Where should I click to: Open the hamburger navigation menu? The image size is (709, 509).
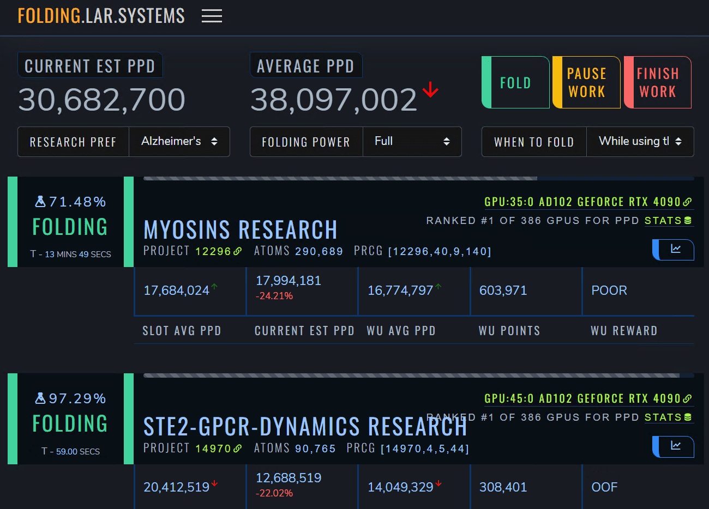point(212,16)
